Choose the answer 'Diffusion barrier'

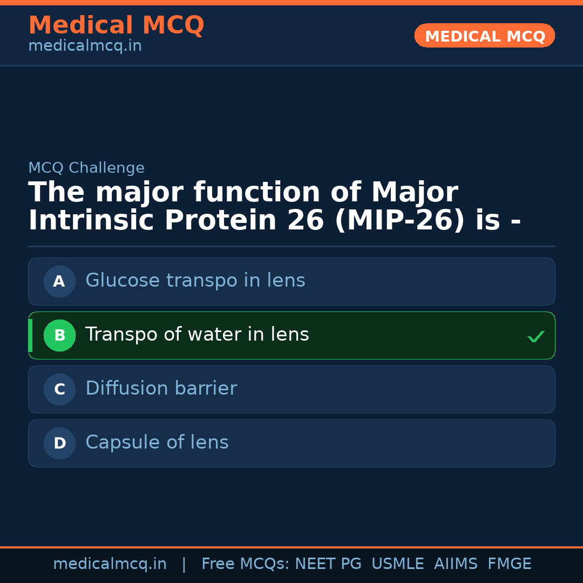(x=161, y=389)
